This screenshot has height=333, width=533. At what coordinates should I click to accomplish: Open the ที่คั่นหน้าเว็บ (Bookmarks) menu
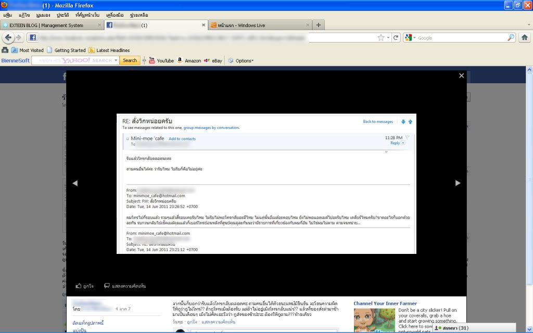pyautogui.click(x=87, y=15)
